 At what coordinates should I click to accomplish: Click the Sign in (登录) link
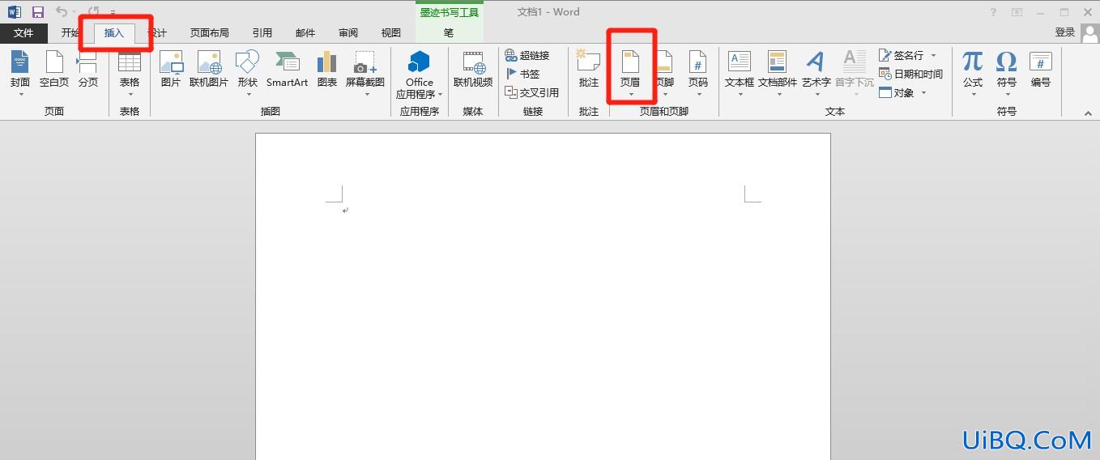(1065, 32)
